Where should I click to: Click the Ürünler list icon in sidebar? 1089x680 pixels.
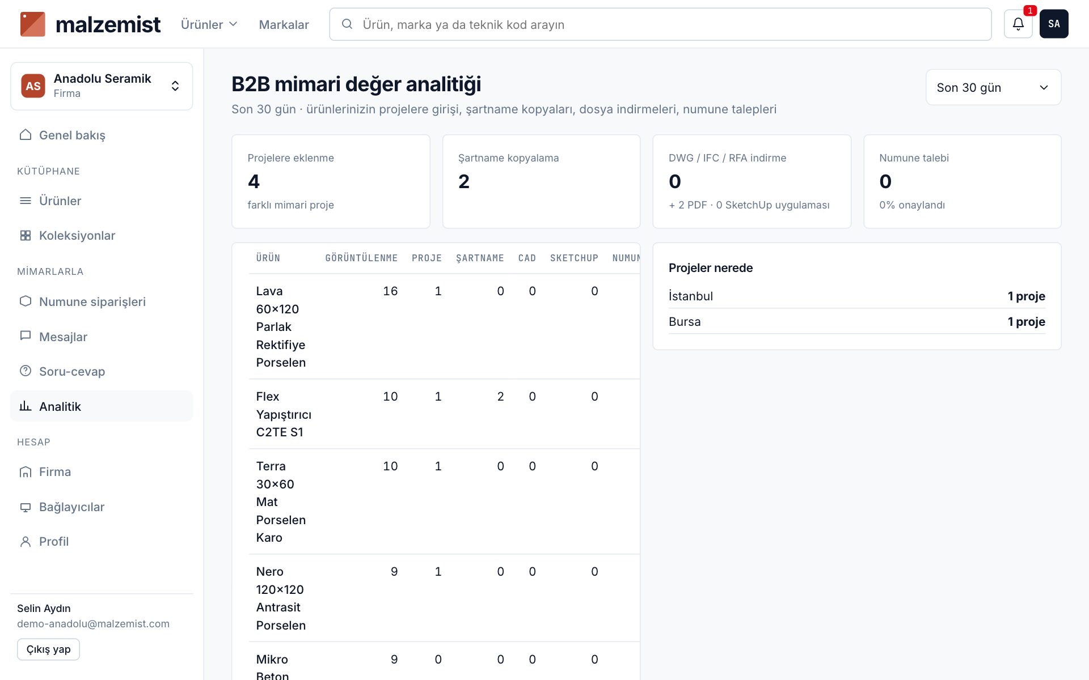point(26,201)
